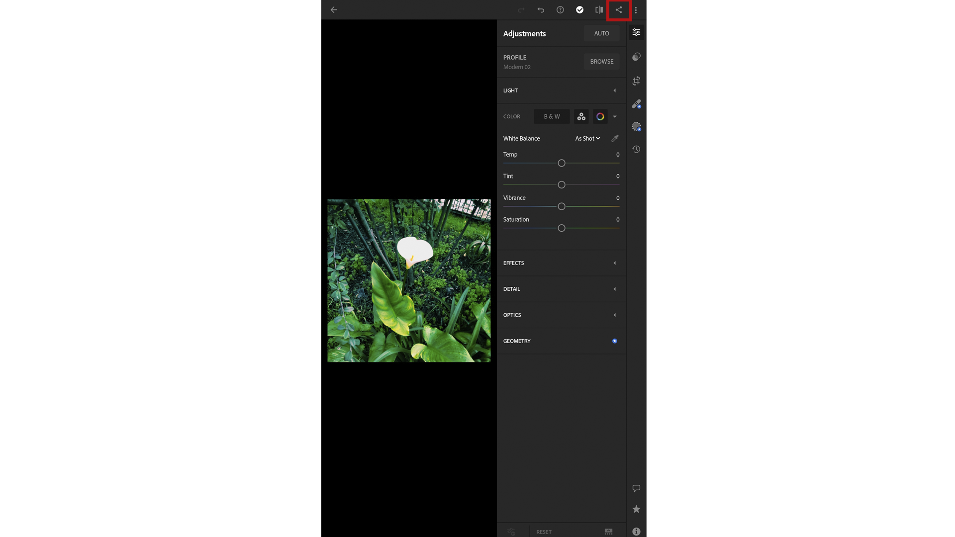955x537 pixels.
Task: Click the Temp slider handle
Action: pyautogui.click(x=562, y=163)
